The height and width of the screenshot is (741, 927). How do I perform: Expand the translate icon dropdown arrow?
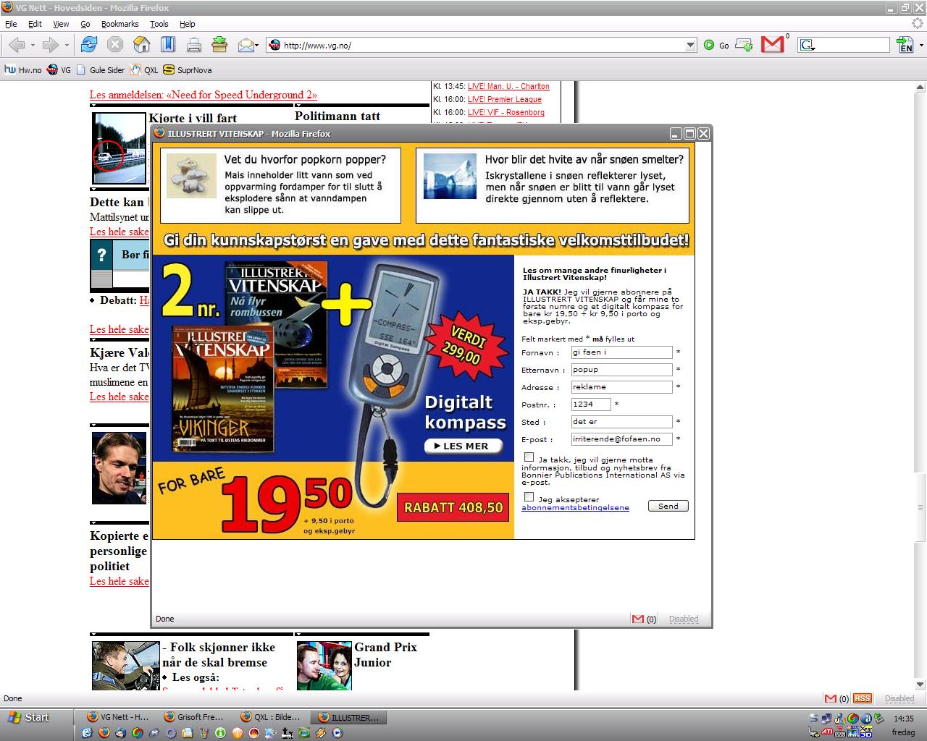(921, 46)
